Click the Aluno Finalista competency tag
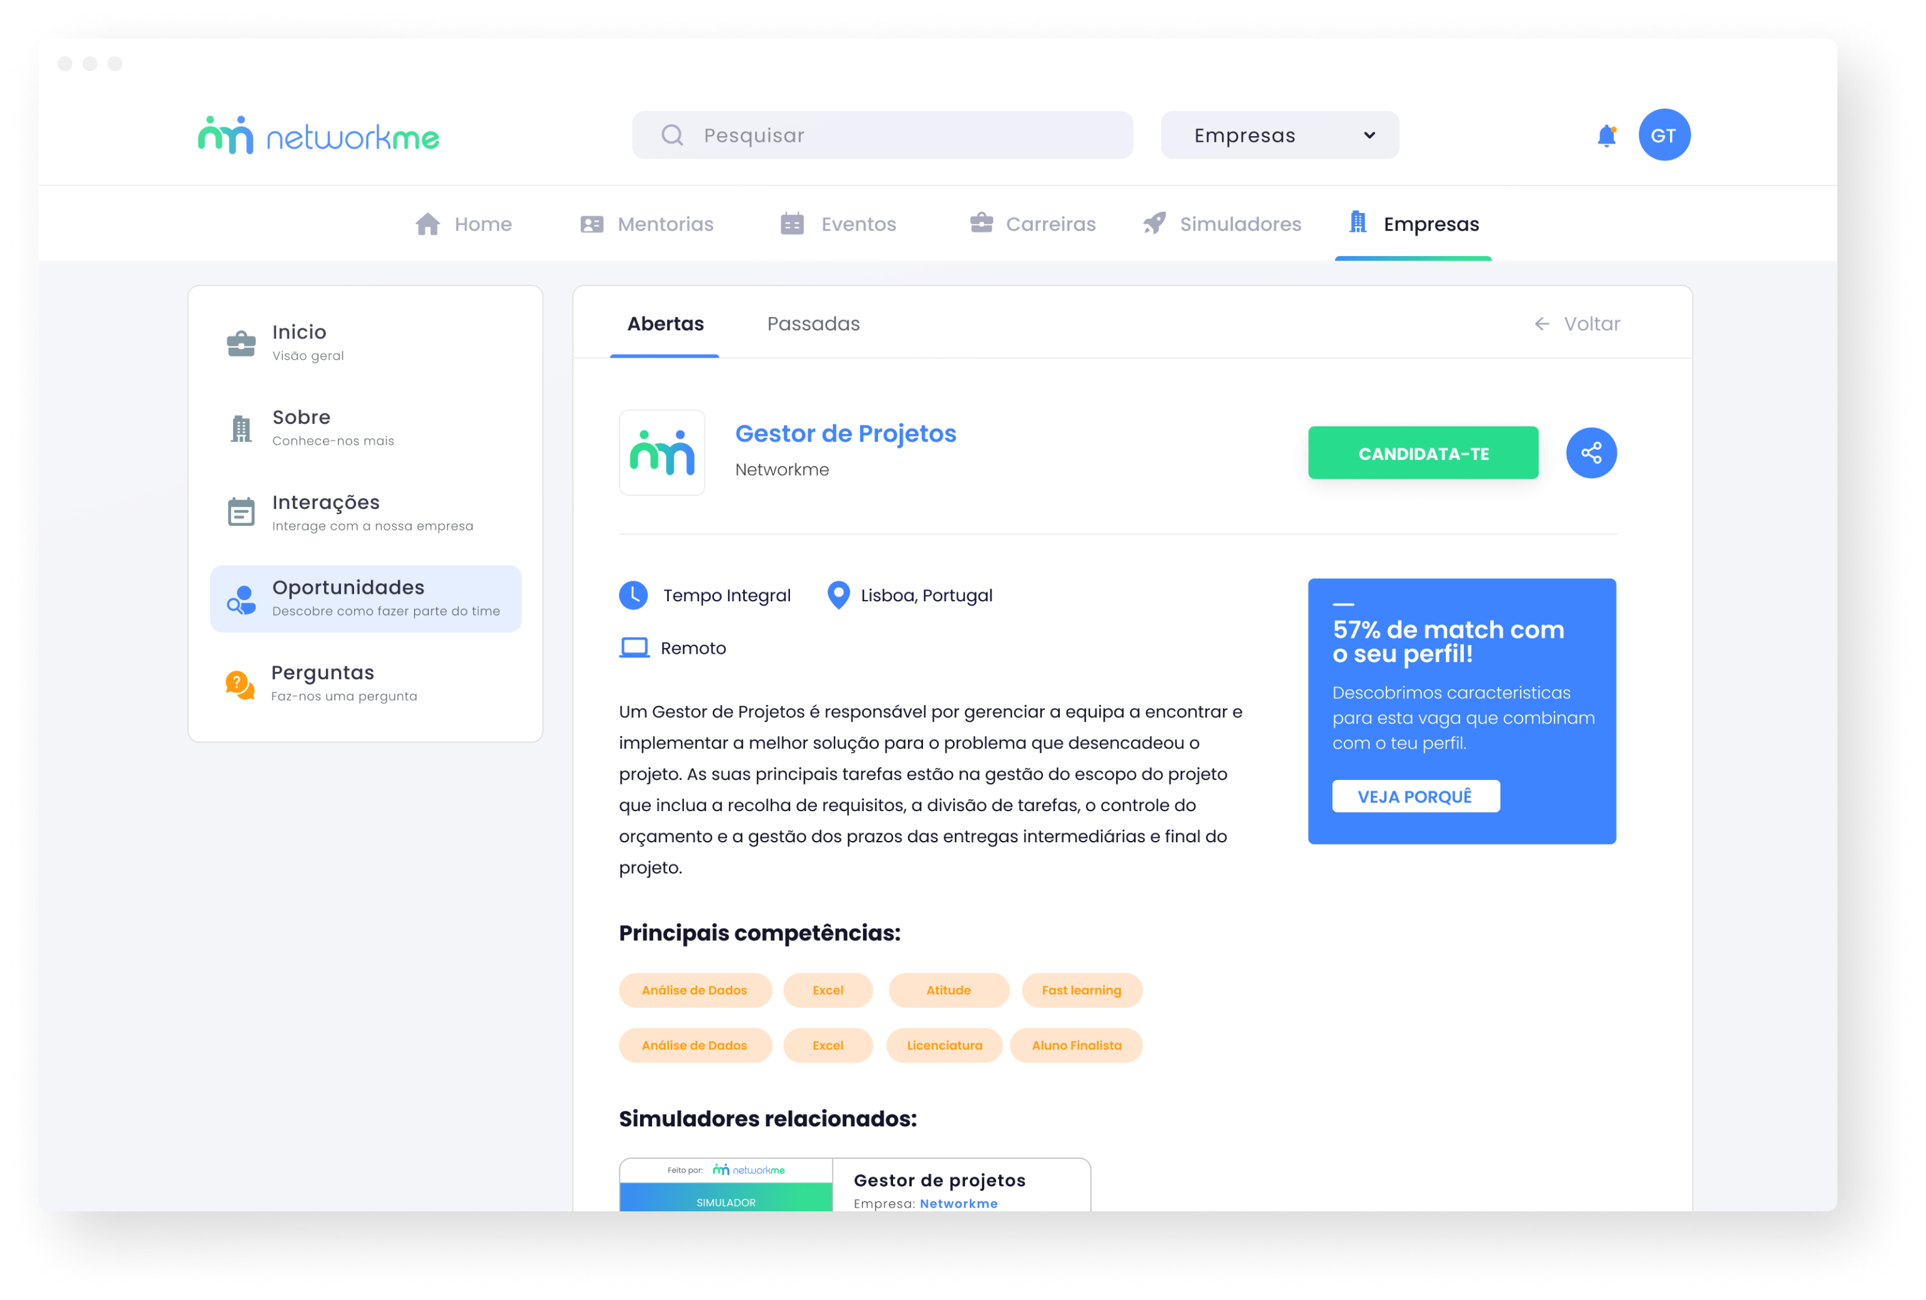Image resolution: width=1926 pixels, height=1300 pixels. click(1075, 1046)
